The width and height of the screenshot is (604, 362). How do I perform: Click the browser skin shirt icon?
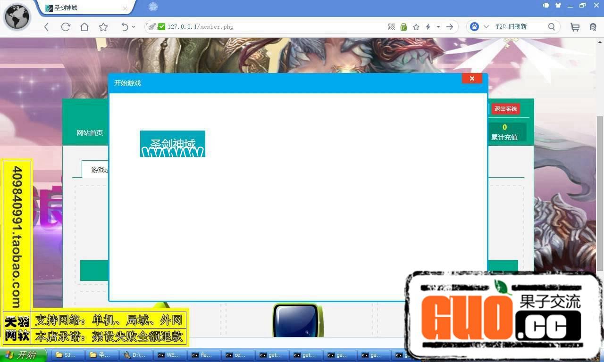click(x=558, y=5)
